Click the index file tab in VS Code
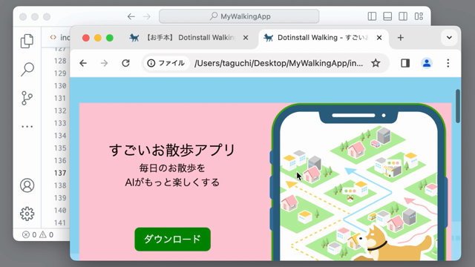This screenshot has height=267, width=475. pos(59,38)
